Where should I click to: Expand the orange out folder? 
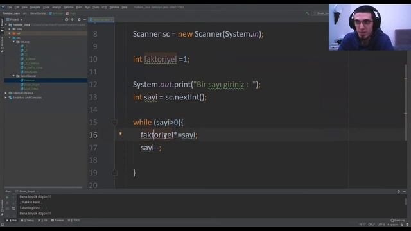click(10, 33)
